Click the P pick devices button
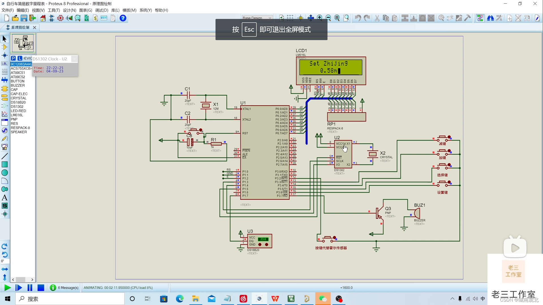Screen dimensions: 543x305 point(13,58)
